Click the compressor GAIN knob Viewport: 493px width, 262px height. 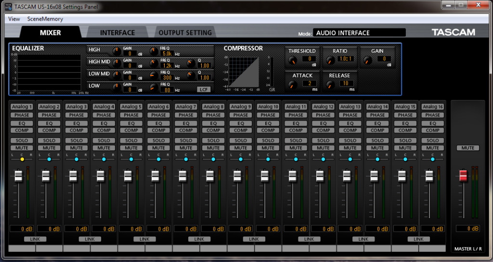[367, 60]
